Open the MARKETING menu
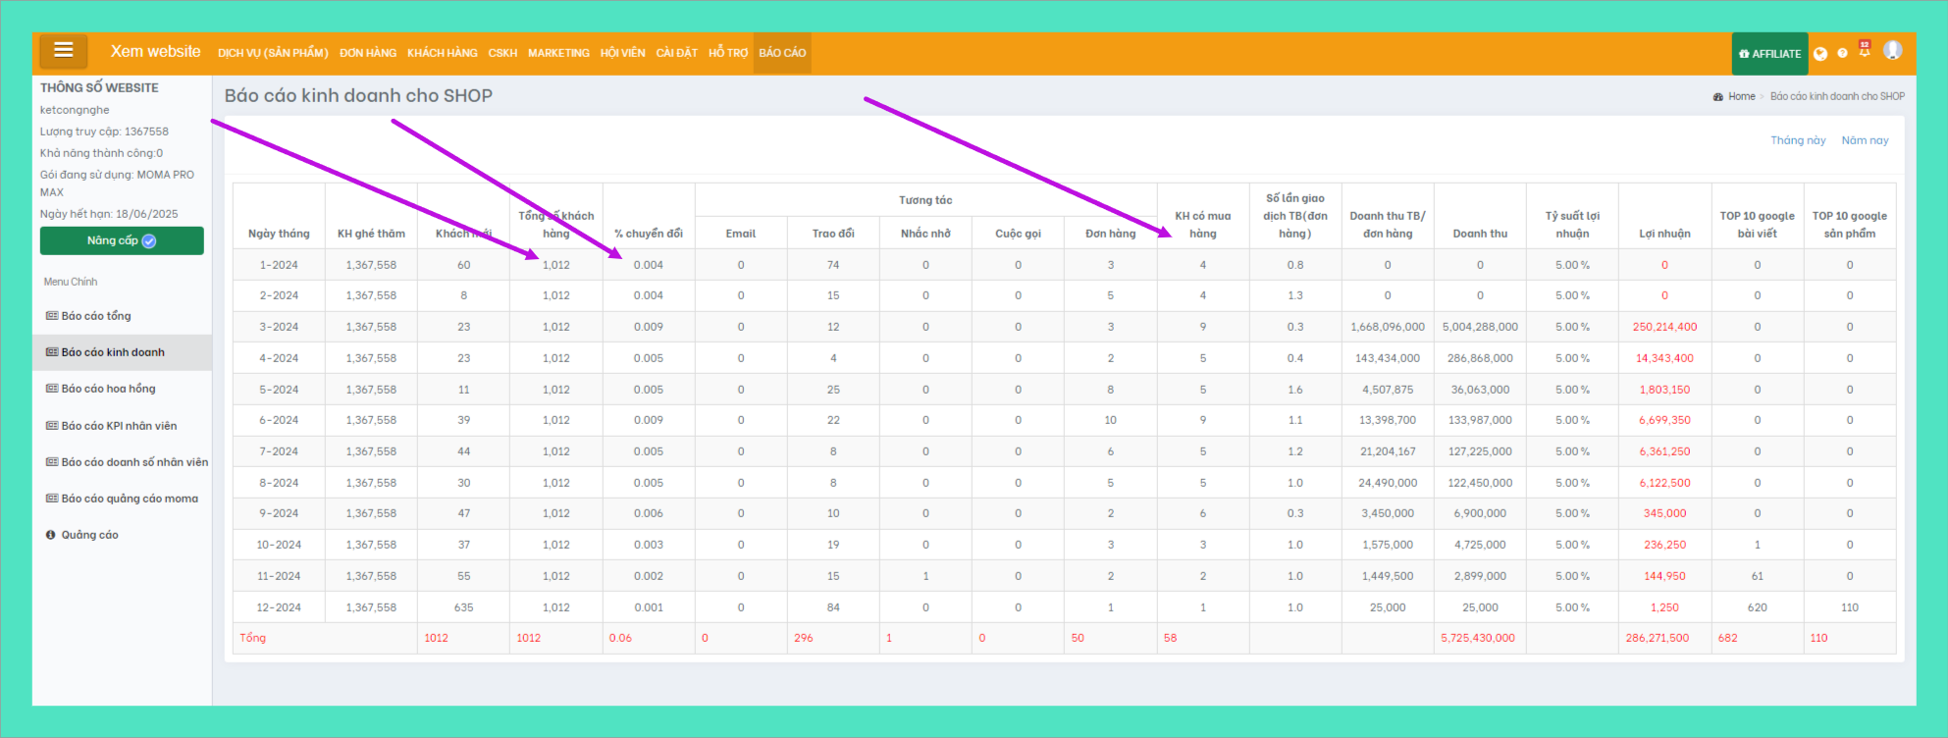Image resolution: width=1948 pixels, height=738 pixels. 558,53
